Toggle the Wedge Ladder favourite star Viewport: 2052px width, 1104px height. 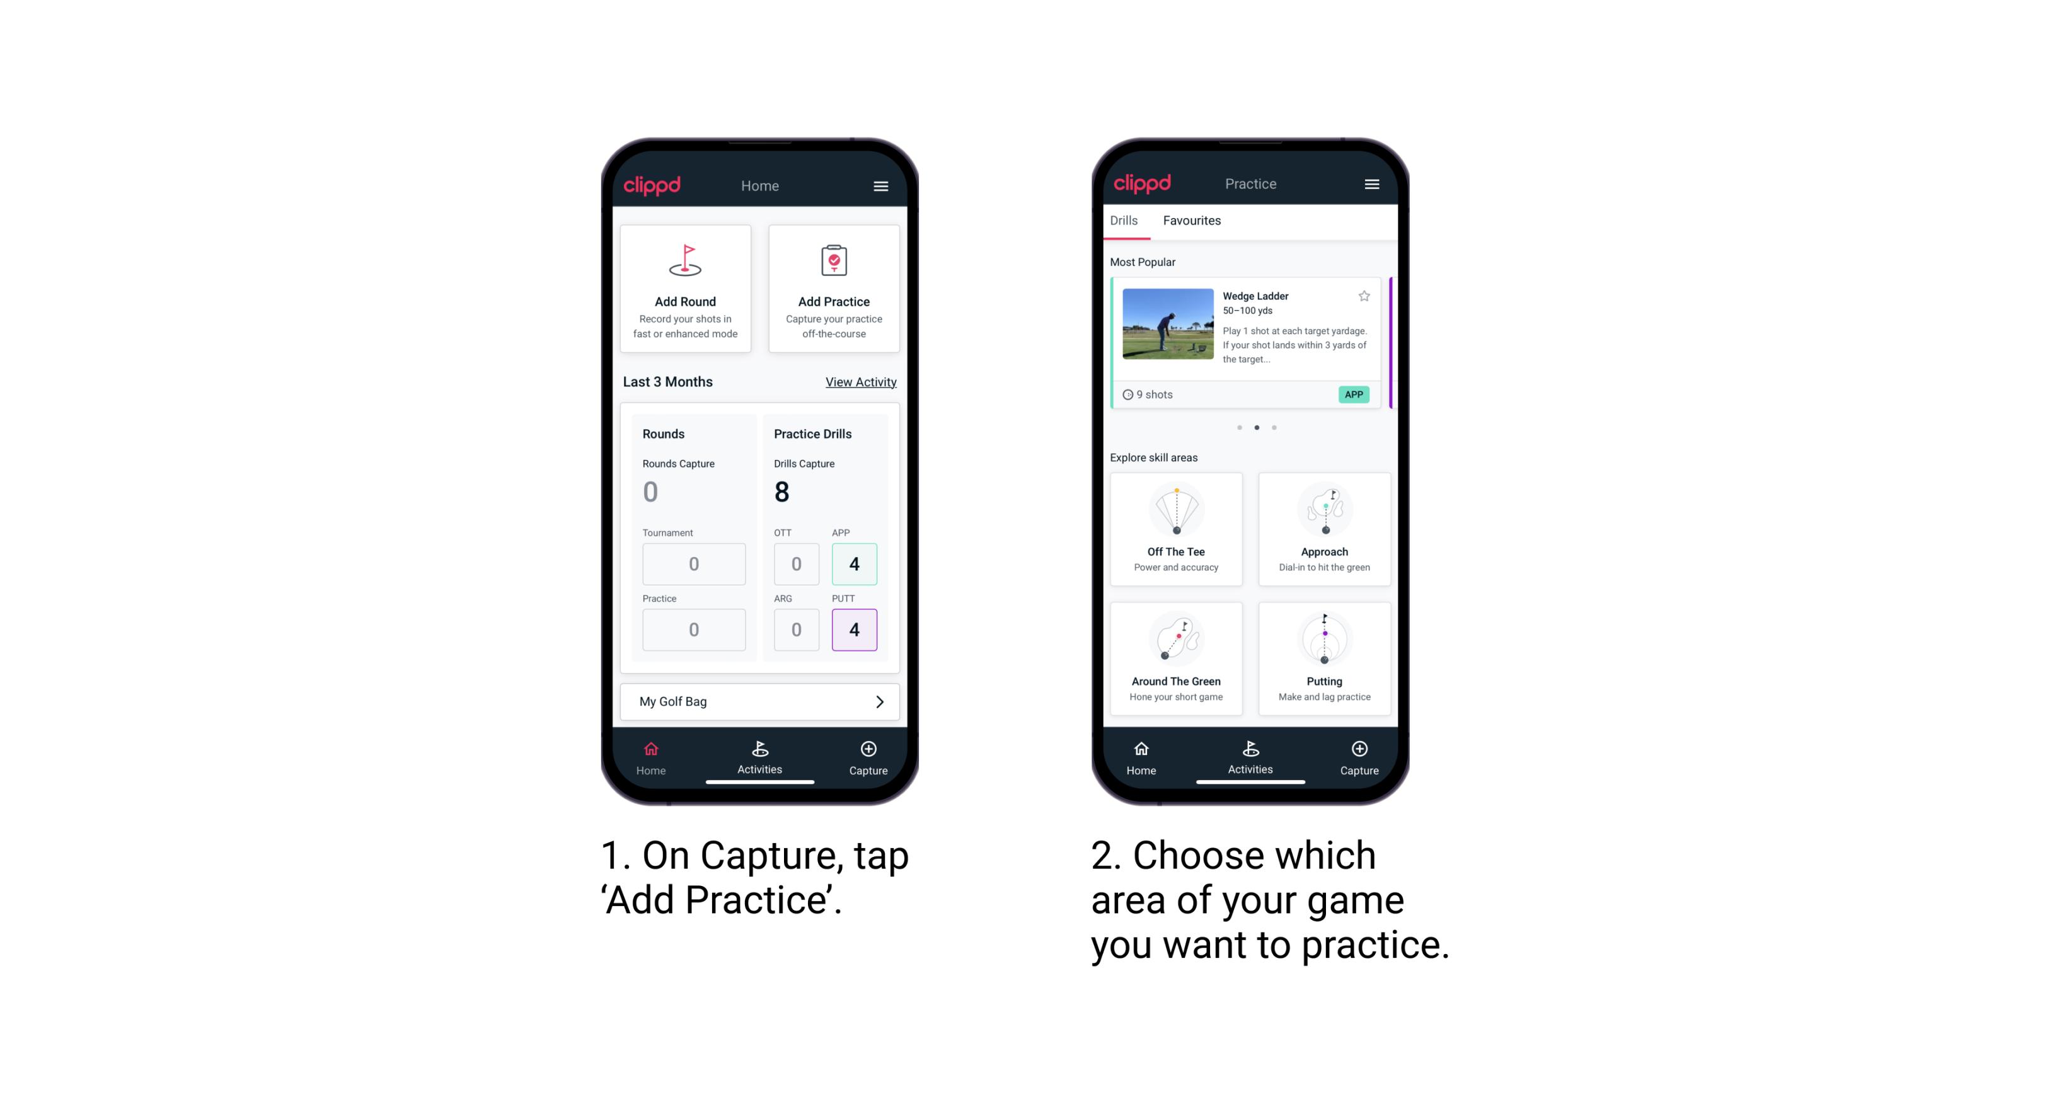tap(1364, 296)
